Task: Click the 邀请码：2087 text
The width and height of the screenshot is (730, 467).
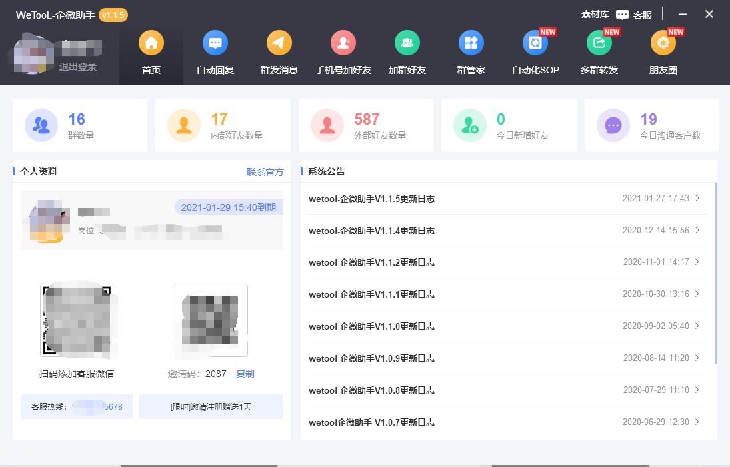Action: pos(197,374)
